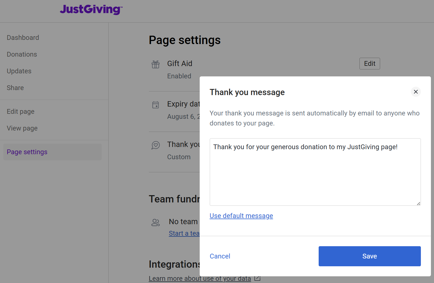This screenshot has height=283, width=434.
Task: Open Updates in the sidebar
Action: [x=19, y=71]
